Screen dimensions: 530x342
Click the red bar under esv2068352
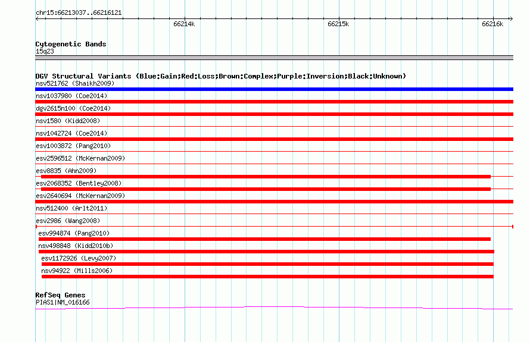coord(266,189)
